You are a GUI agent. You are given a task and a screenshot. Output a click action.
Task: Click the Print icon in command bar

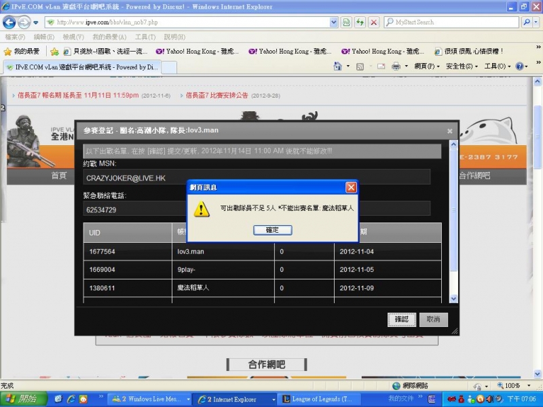tap(396, 66)
